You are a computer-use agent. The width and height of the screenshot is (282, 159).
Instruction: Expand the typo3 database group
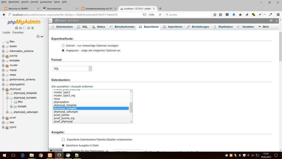point(3,127)
